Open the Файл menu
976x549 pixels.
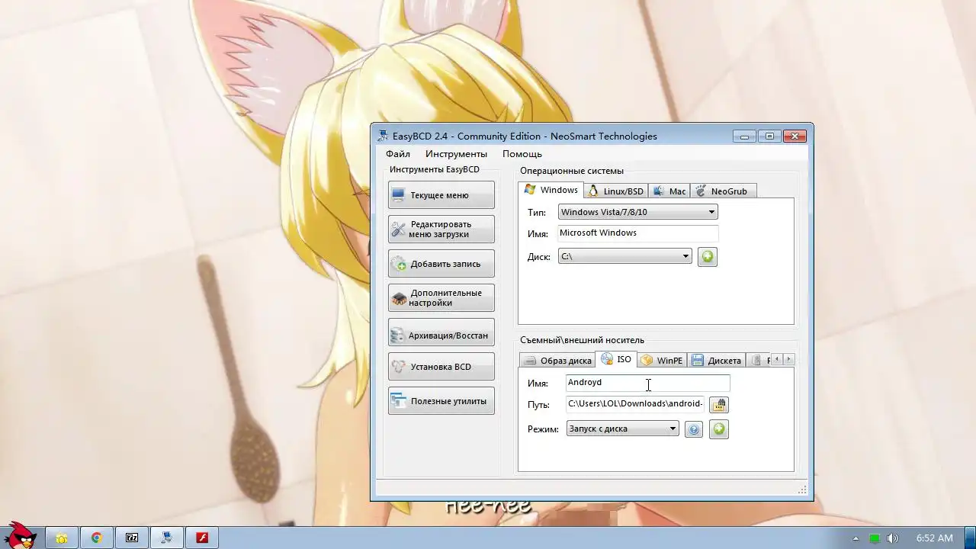[398, 154]
